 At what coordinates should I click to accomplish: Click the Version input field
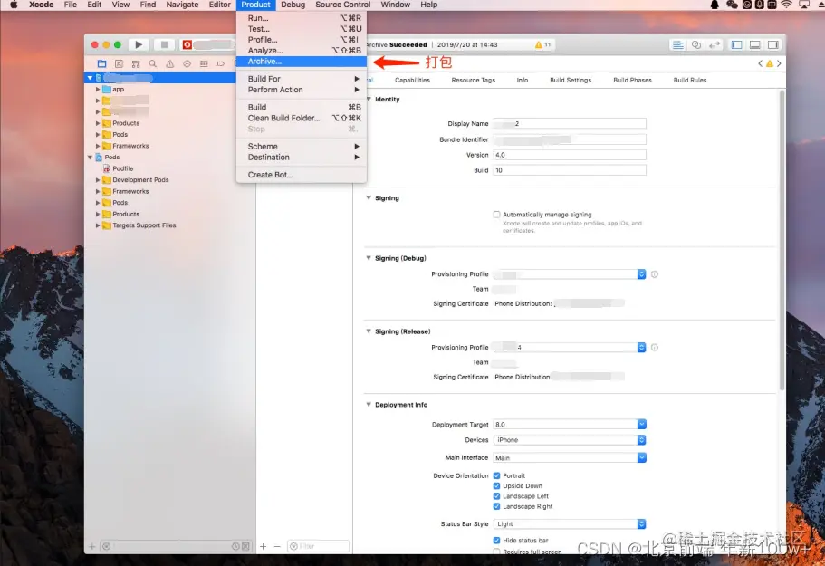(570, 155)
